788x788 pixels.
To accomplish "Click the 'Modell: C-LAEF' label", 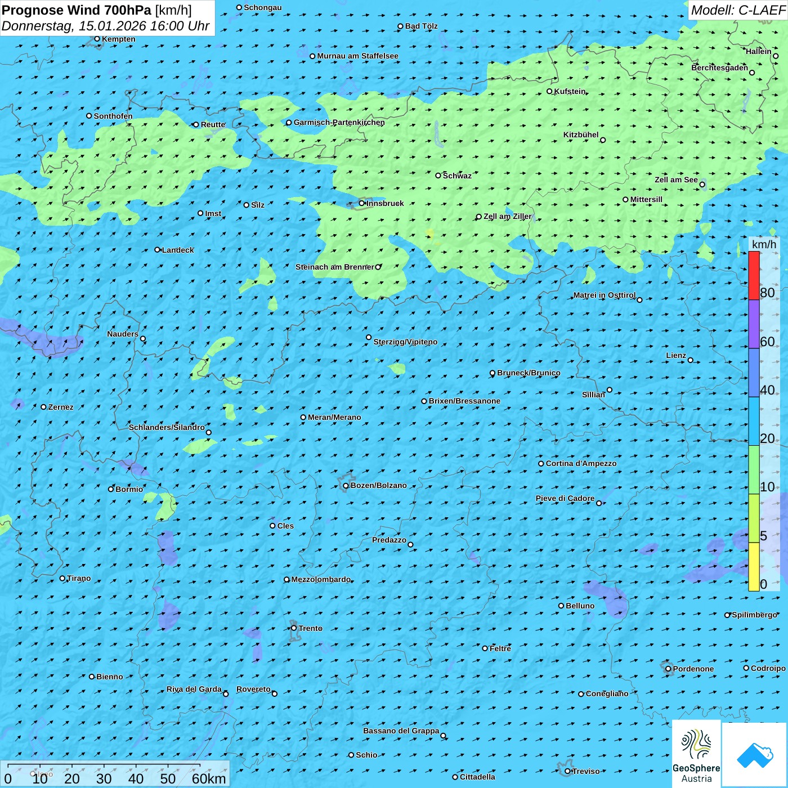I will 737,10.
